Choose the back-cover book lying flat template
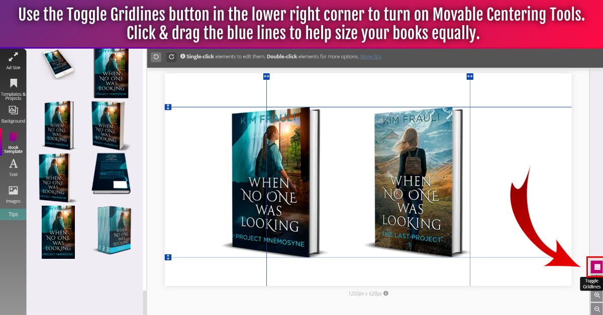603x315 pixels. pos(111,174)
